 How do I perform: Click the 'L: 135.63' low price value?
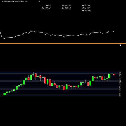tap(66, 8)
